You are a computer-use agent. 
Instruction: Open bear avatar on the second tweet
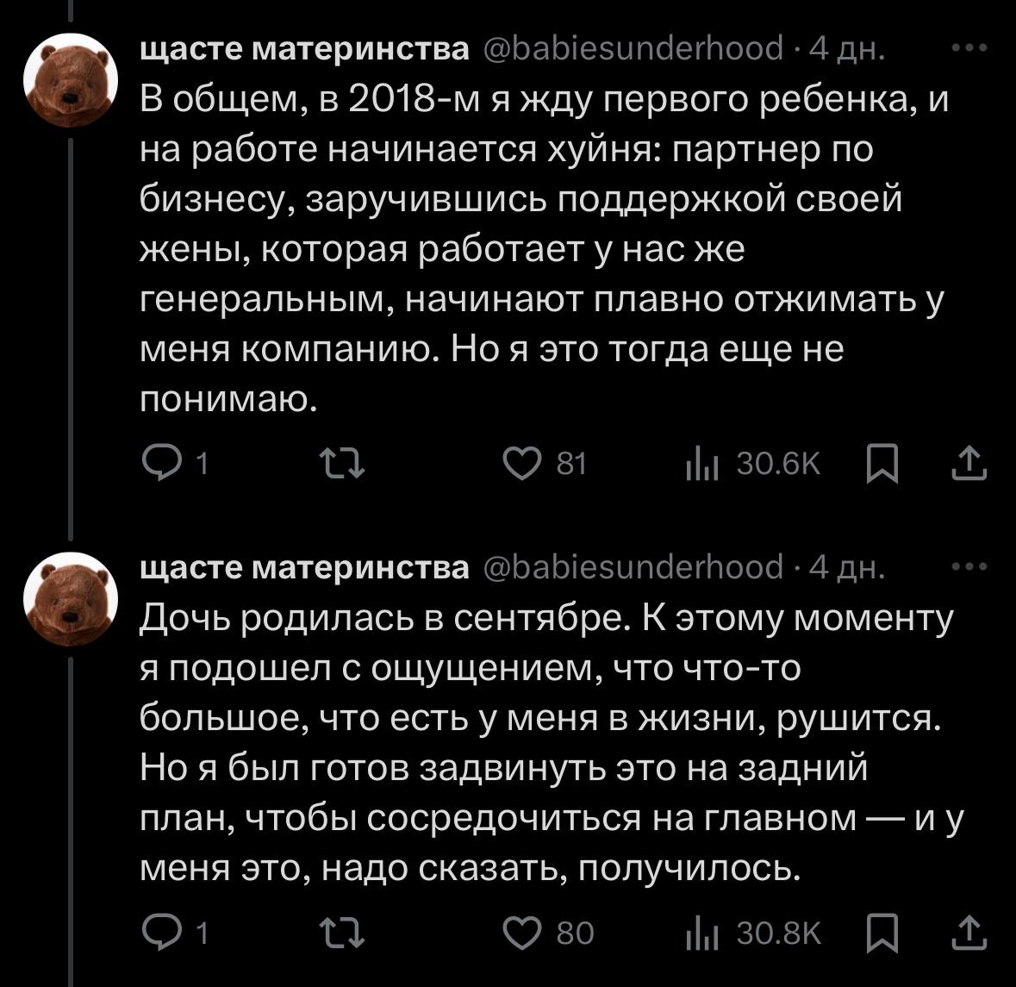[71, 599]
